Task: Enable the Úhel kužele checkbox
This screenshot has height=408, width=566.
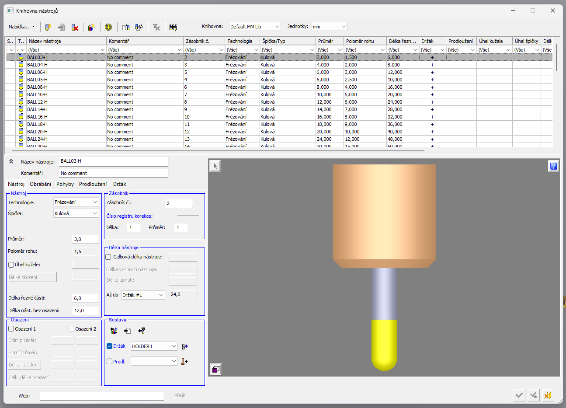Action: (11, 265)
